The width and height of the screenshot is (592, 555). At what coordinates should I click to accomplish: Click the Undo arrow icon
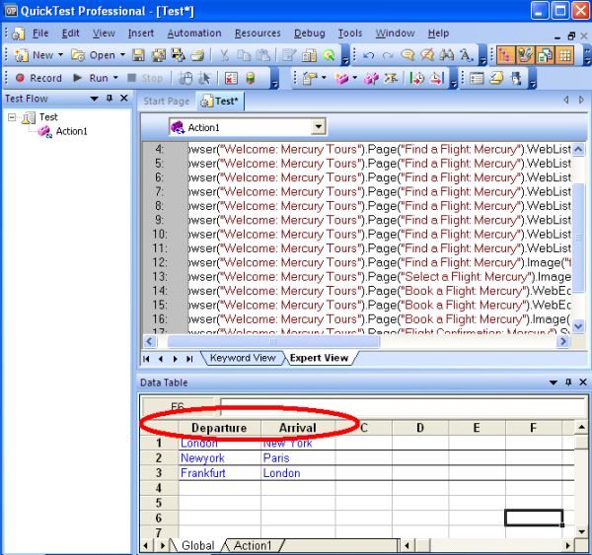(368, 55)
